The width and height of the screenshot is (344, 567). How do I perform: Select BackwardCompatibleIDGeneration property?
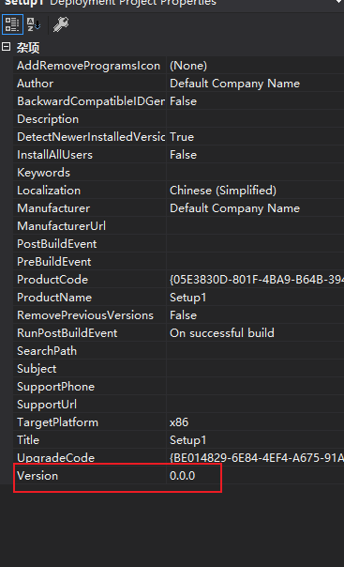point(91,100)
